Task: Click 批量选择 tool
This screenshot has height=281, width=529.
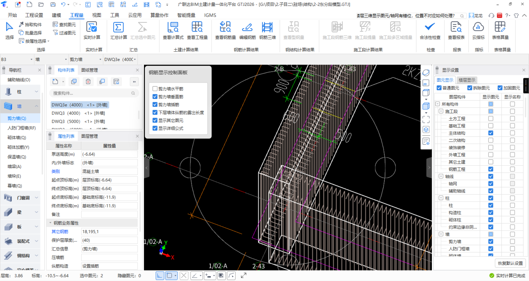Action: (x=30, y=33)
